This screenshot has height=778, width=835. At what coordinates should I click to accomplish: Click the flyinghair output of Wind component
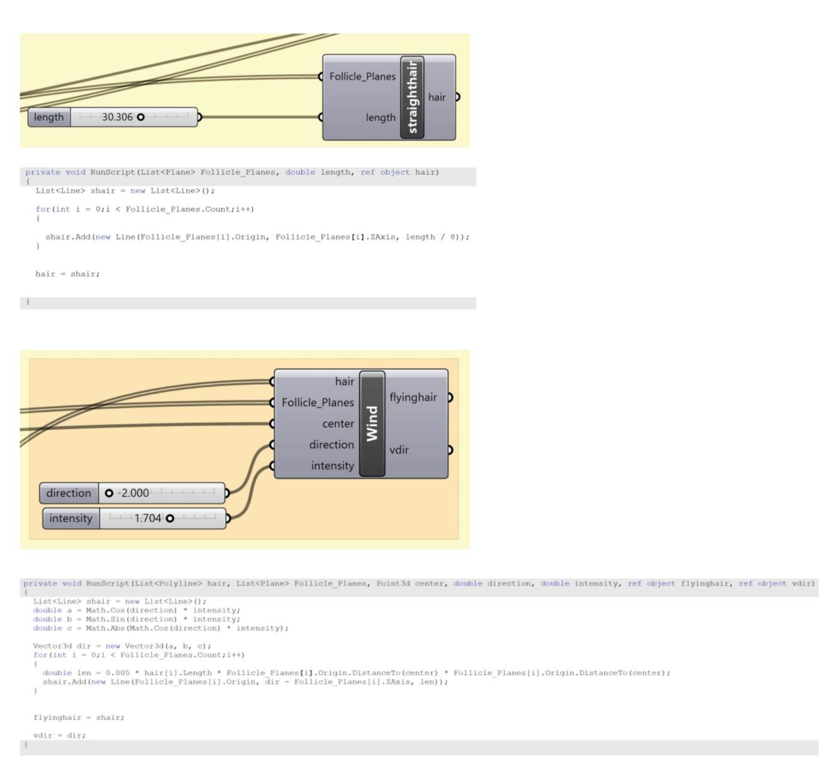tap(413, 397)
